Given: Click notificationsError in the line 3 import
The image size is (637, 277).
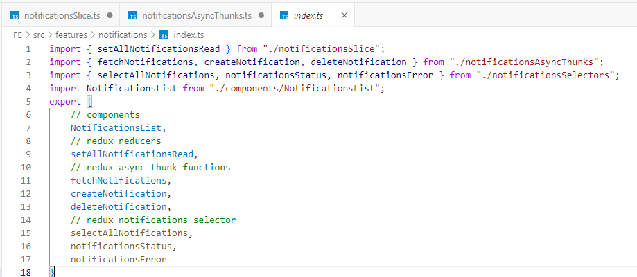Looking at the screenshot, I should pos(385,75).
